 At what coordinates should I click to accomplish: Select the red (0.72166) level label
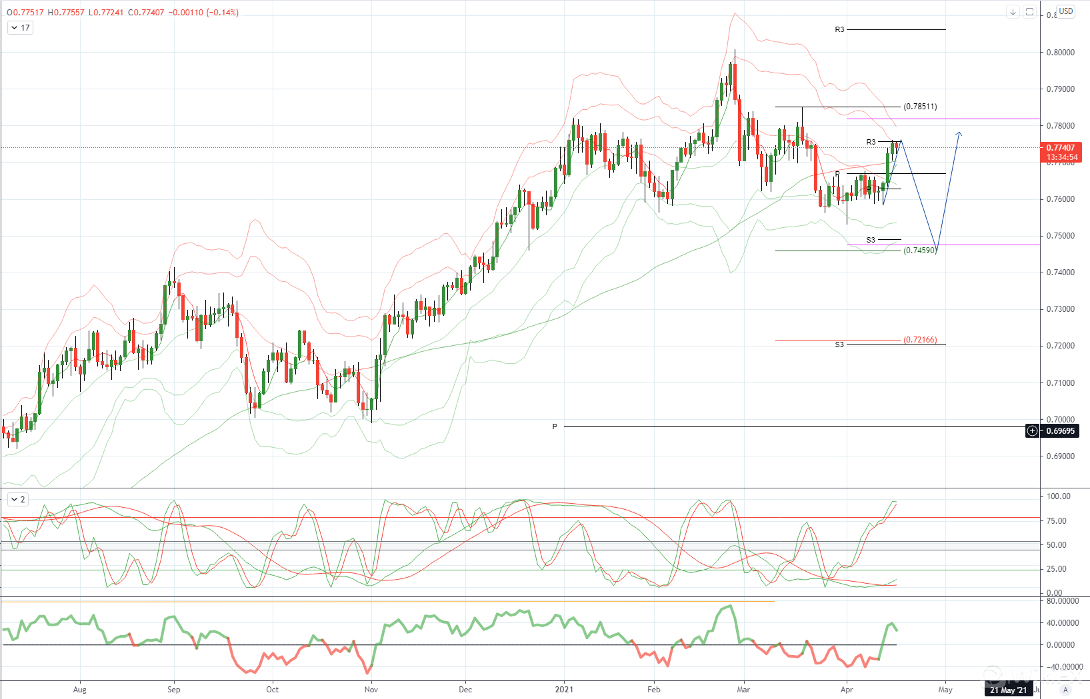[x=920, y=340]
